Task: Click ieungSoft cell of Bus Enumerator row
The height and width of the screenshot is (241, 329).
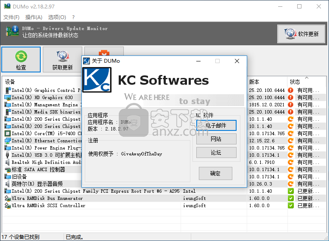Action: [195, 198]
